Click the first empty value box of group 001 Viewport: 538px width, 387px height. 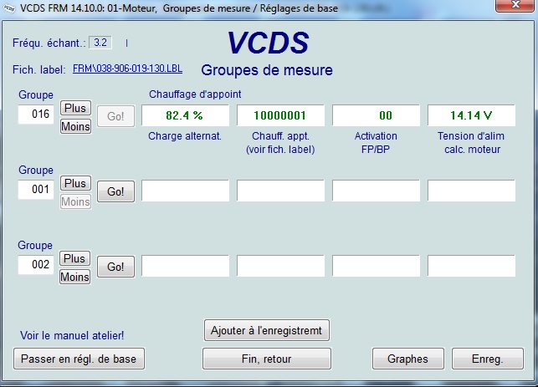[x=185, y=191]
